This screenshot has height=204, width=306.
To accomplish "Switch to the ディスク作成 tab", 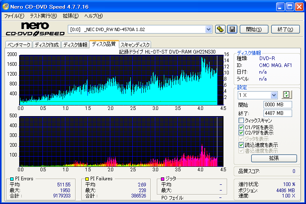I will [x=47, y=45].
